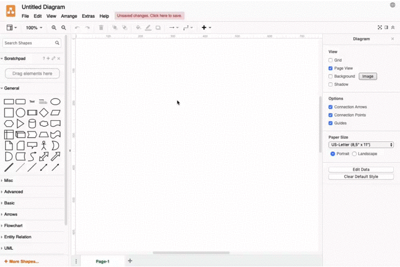Click the Redo arrow icon
Screen dimensions: 400x267
87,28
